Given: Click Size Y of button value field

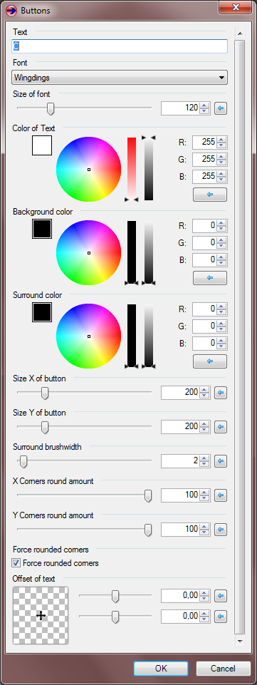Looking at the screenshot, I should (181, 427).
